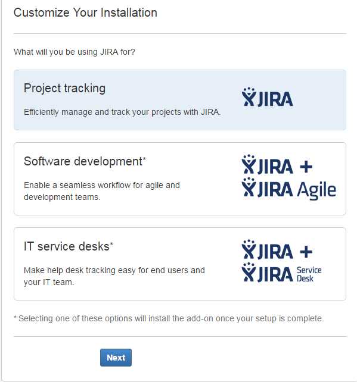
Task: Click the Customize Your Installation title
Action: [x=85, y=12]
